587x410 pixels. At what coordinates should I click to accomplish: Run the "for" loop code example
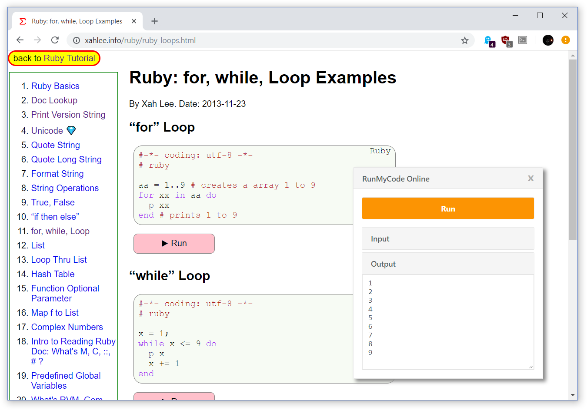[x=174, y=244]
